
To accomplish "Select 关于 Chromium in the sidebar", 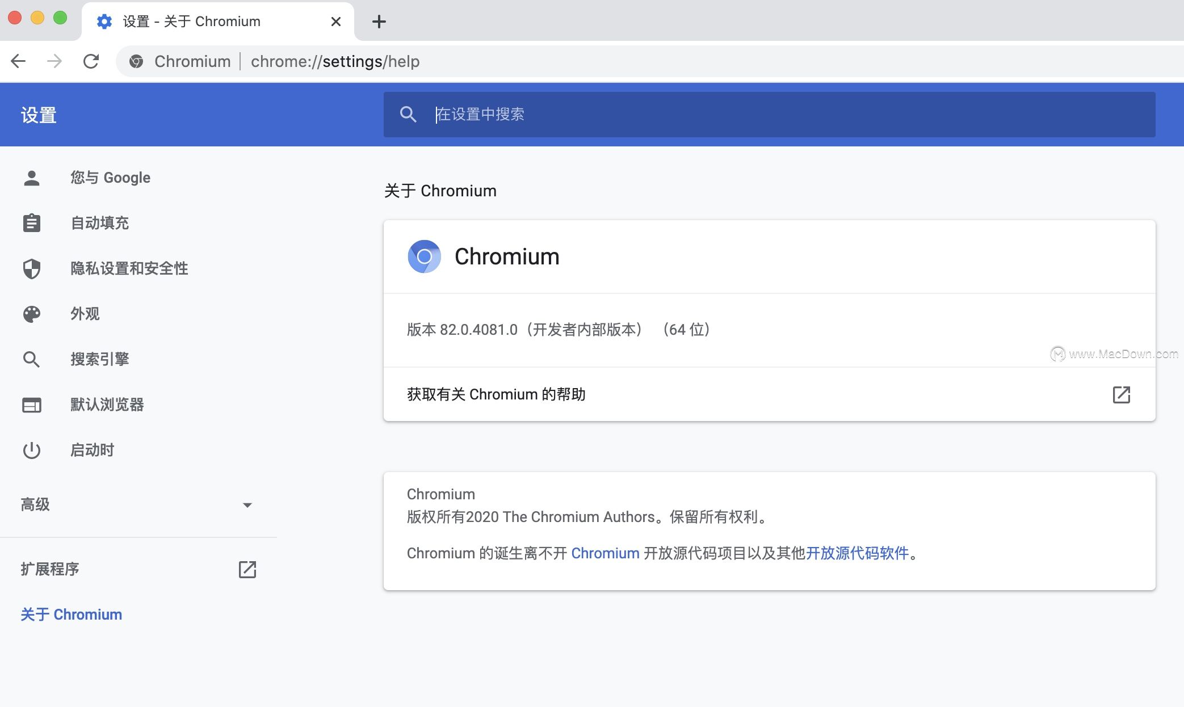I will pyautogui.click(x=72, y=615).
